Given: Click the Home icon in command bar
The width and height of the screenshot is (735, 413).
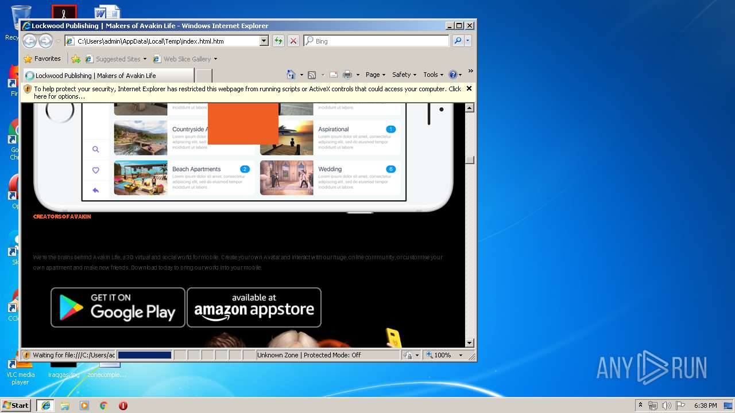Looking at the screenshot, I should pyautogui.click(x=291, y=75).
